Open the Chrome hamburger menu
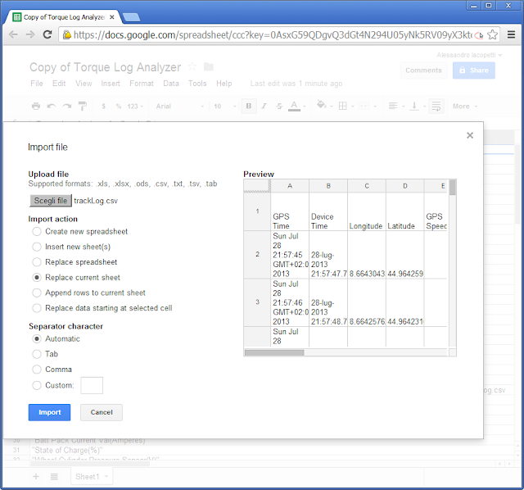 511,34
